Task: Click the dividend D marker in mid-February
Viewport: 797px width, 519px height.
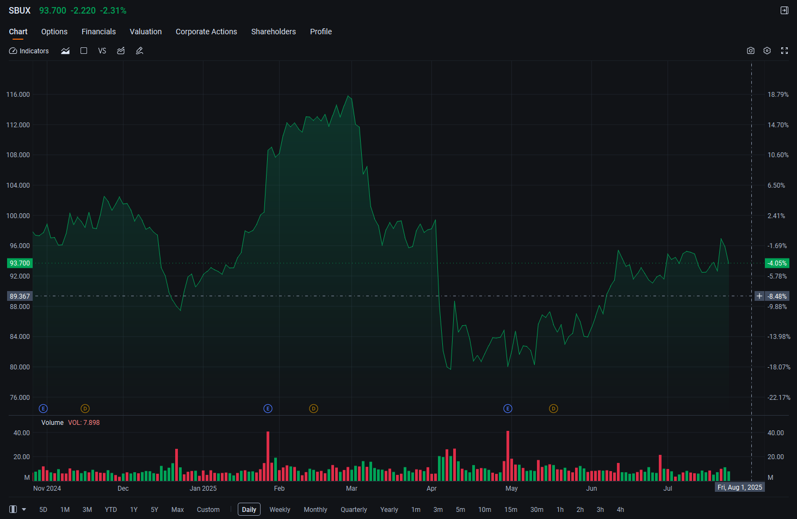Action: 313,409
